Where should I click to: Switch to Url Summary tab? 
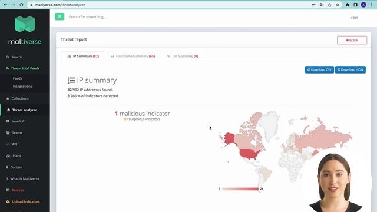183,56
